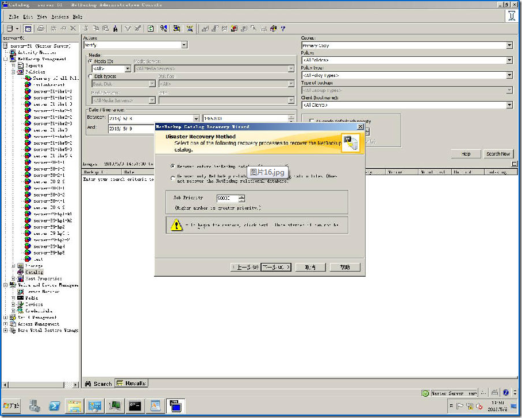Screen dimensions: 522x418
Task: Open the Policy type dropdown
Action: click(509, 75)
